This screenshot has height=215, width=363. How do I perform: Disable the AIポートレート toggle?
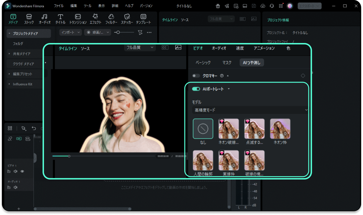click(196, 89)
